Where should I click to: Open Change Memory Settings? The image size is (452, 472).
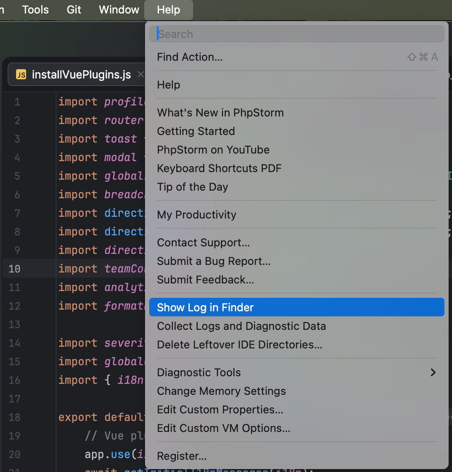(221, 391)
